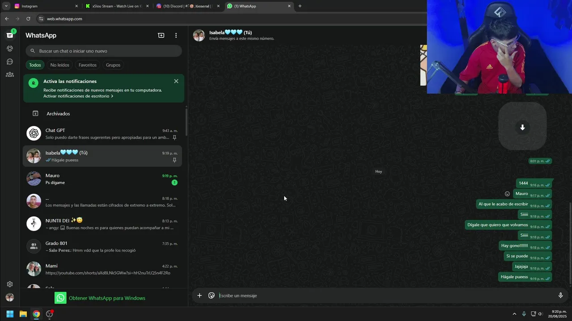Click the attach plus icon in composer
Image resolution: width=572 pixels, height=321 pixels.
(200, 295)
